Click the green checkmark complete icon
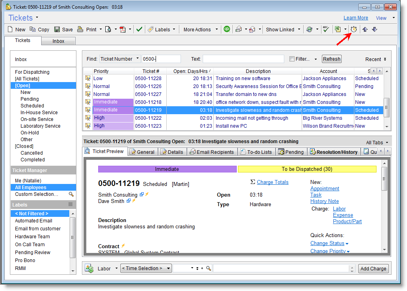The height and width of the screenshot is (291, 407). [139, 29]
